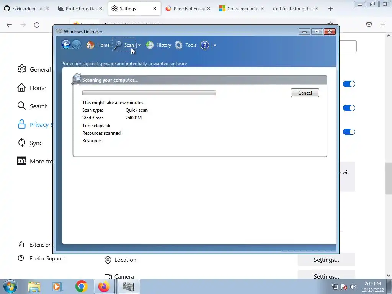The width and height of the screenshot is (392, 294).
Task: Open Windows Defender Home house icon
Action: point(90,45)
